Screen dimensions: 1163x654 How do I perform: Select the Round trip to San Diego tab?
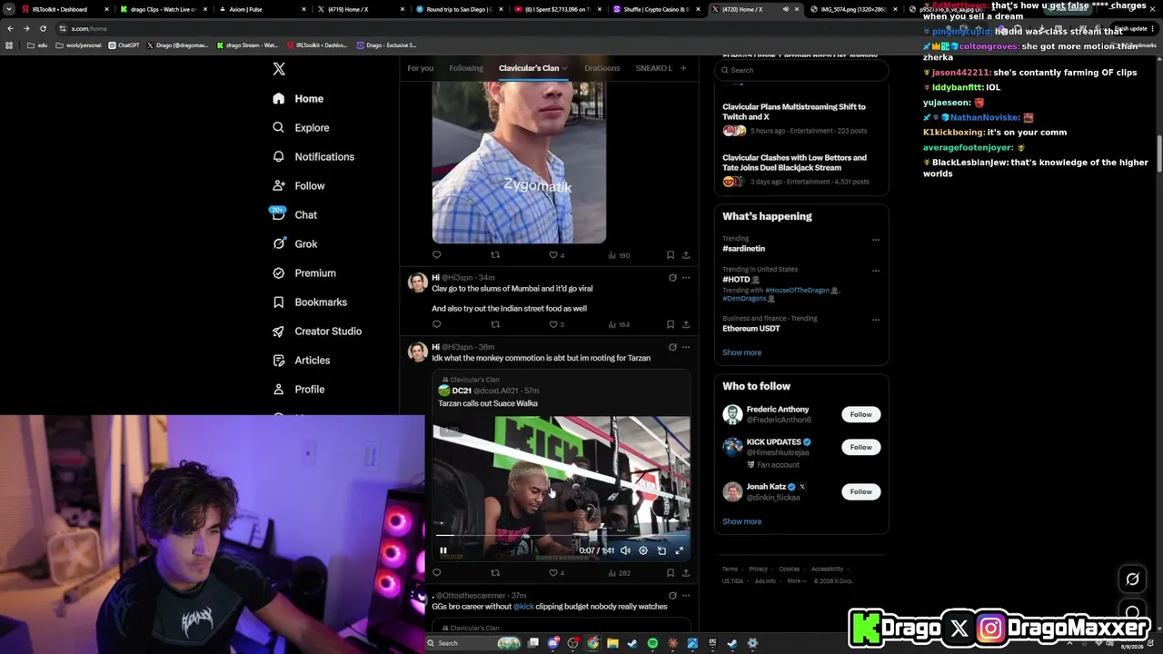(x=459, y=9)
